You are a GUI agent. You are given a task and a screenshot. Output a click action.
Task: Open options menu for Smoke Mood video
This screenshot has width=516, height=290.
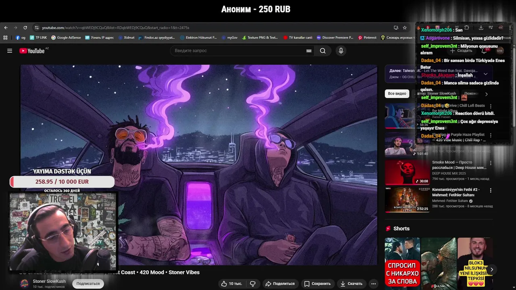point(491,163)
